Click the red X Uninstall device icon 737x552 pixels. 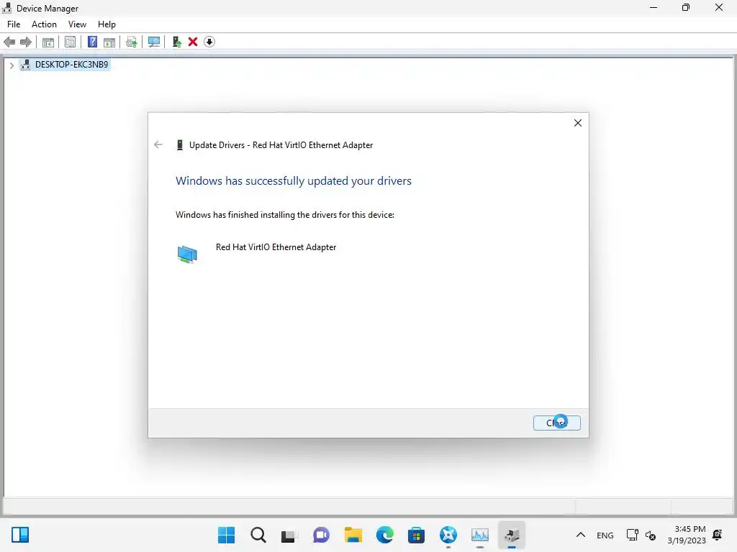pyautogui.click(x=193, y=42)
